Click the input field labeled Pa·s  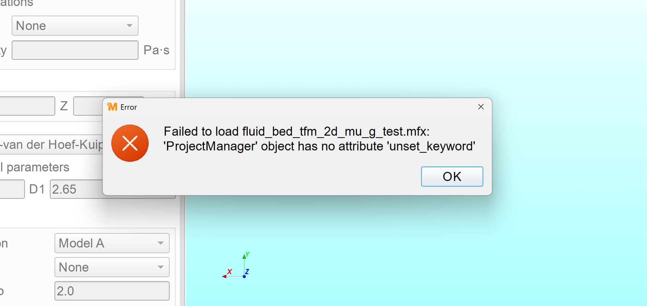(75, 50)
